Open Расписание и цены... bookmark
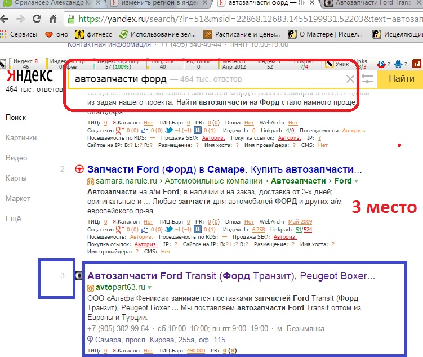The image size is (423, 357). (242, 34)
